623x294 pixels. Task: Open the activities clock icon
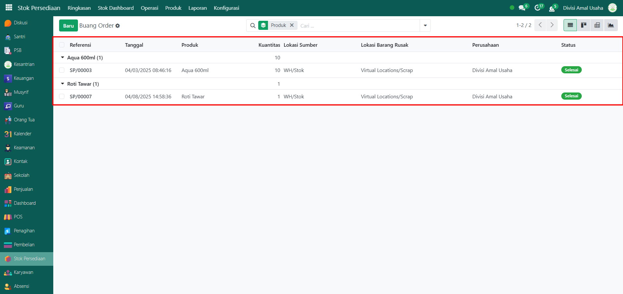538,8
